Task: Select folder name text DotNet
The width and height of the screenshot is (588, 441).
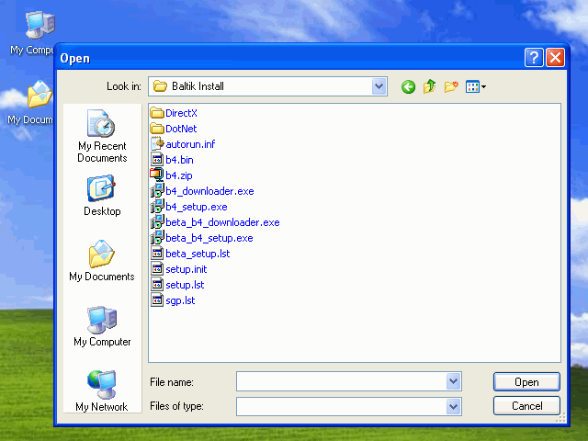Action: click(x=181, y=129)
